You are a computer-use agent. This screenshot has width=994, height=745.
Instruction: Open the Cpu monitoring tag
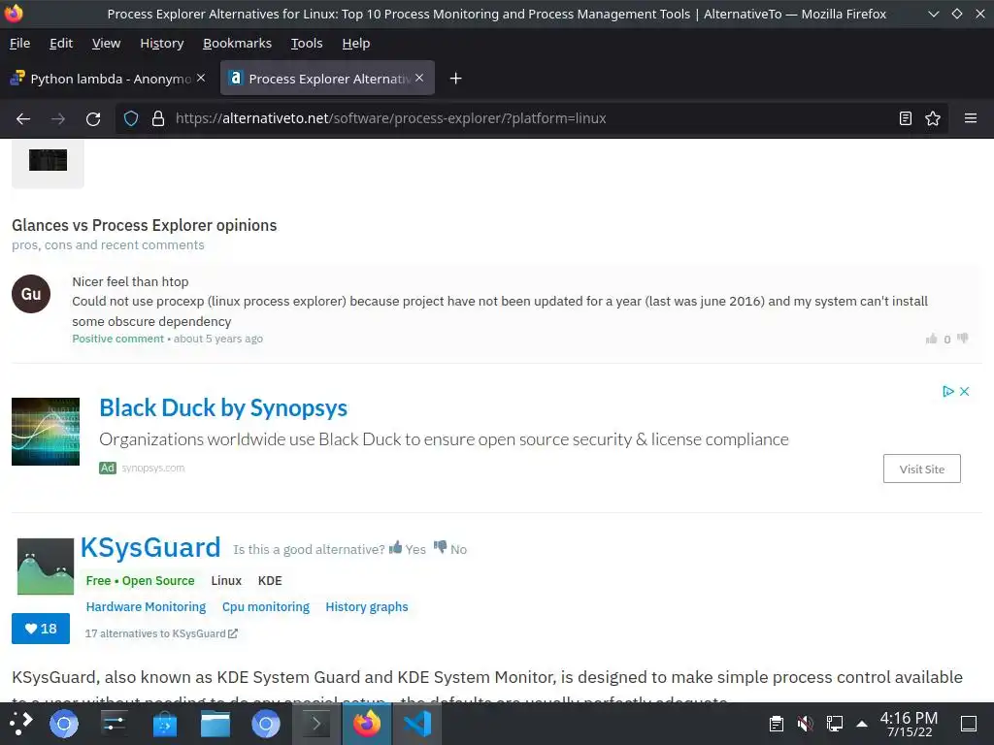(x=266, y=607)
